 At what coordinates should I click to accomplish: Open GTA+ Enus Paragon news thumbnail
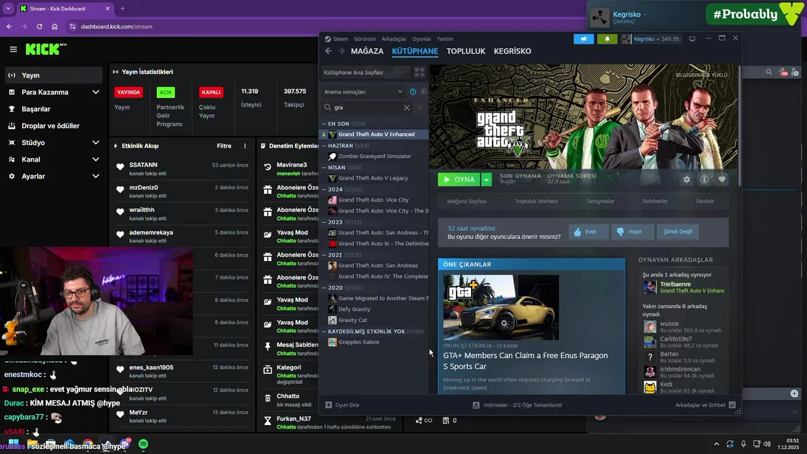(x=501, y=307)
